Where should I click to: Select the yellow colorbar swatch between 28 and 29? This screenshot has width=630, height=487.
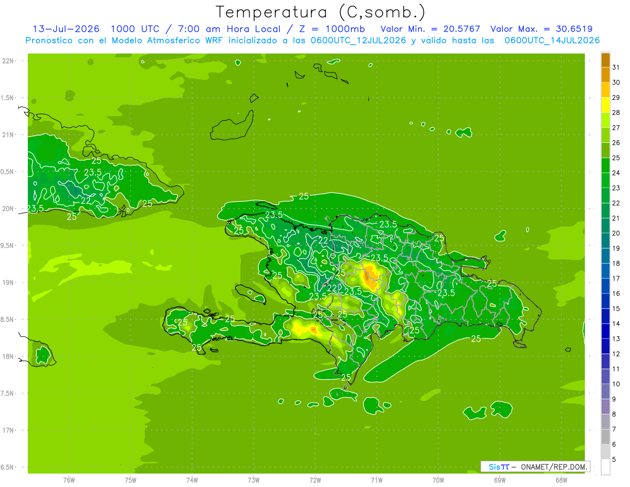(605, 105)
